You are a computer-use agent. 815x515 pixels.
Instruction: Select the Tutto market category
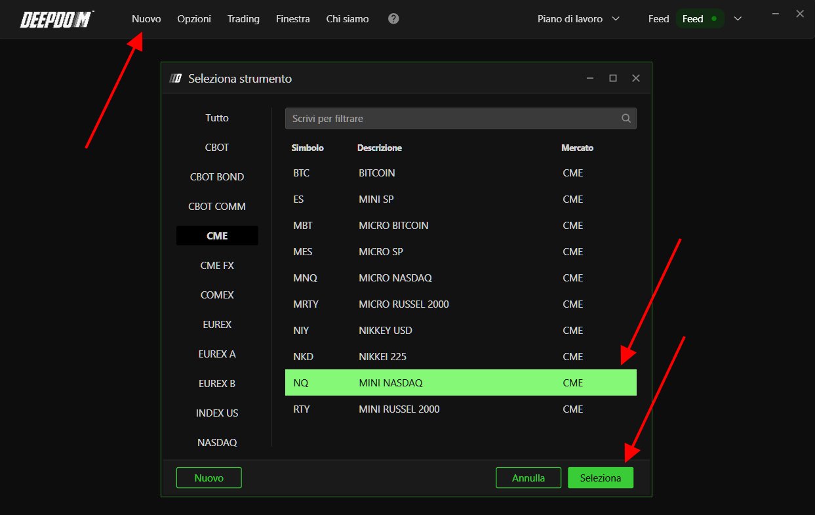point(217,118)
